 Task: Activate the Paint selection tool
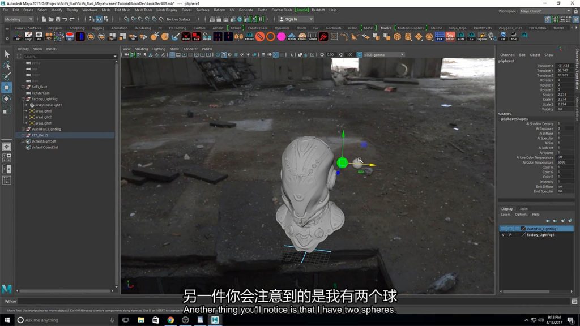[x=7, y=76]
